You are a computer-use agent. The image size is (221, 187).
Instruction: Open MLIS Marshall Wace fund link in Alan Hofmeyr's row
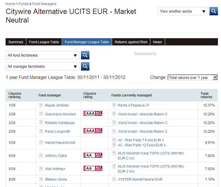(151, 169)
